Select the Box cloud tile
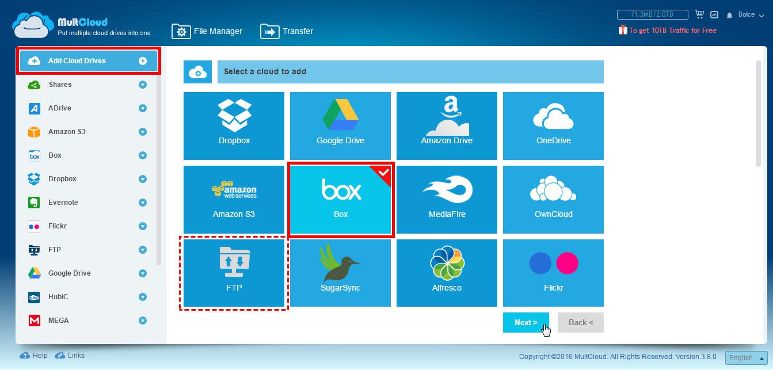This screenshot has width=773, height=370. 340,200
